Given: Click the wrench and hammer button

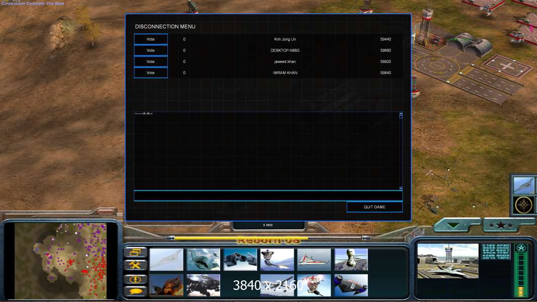Looking at the screenshot, I should [x=136, y=265].
